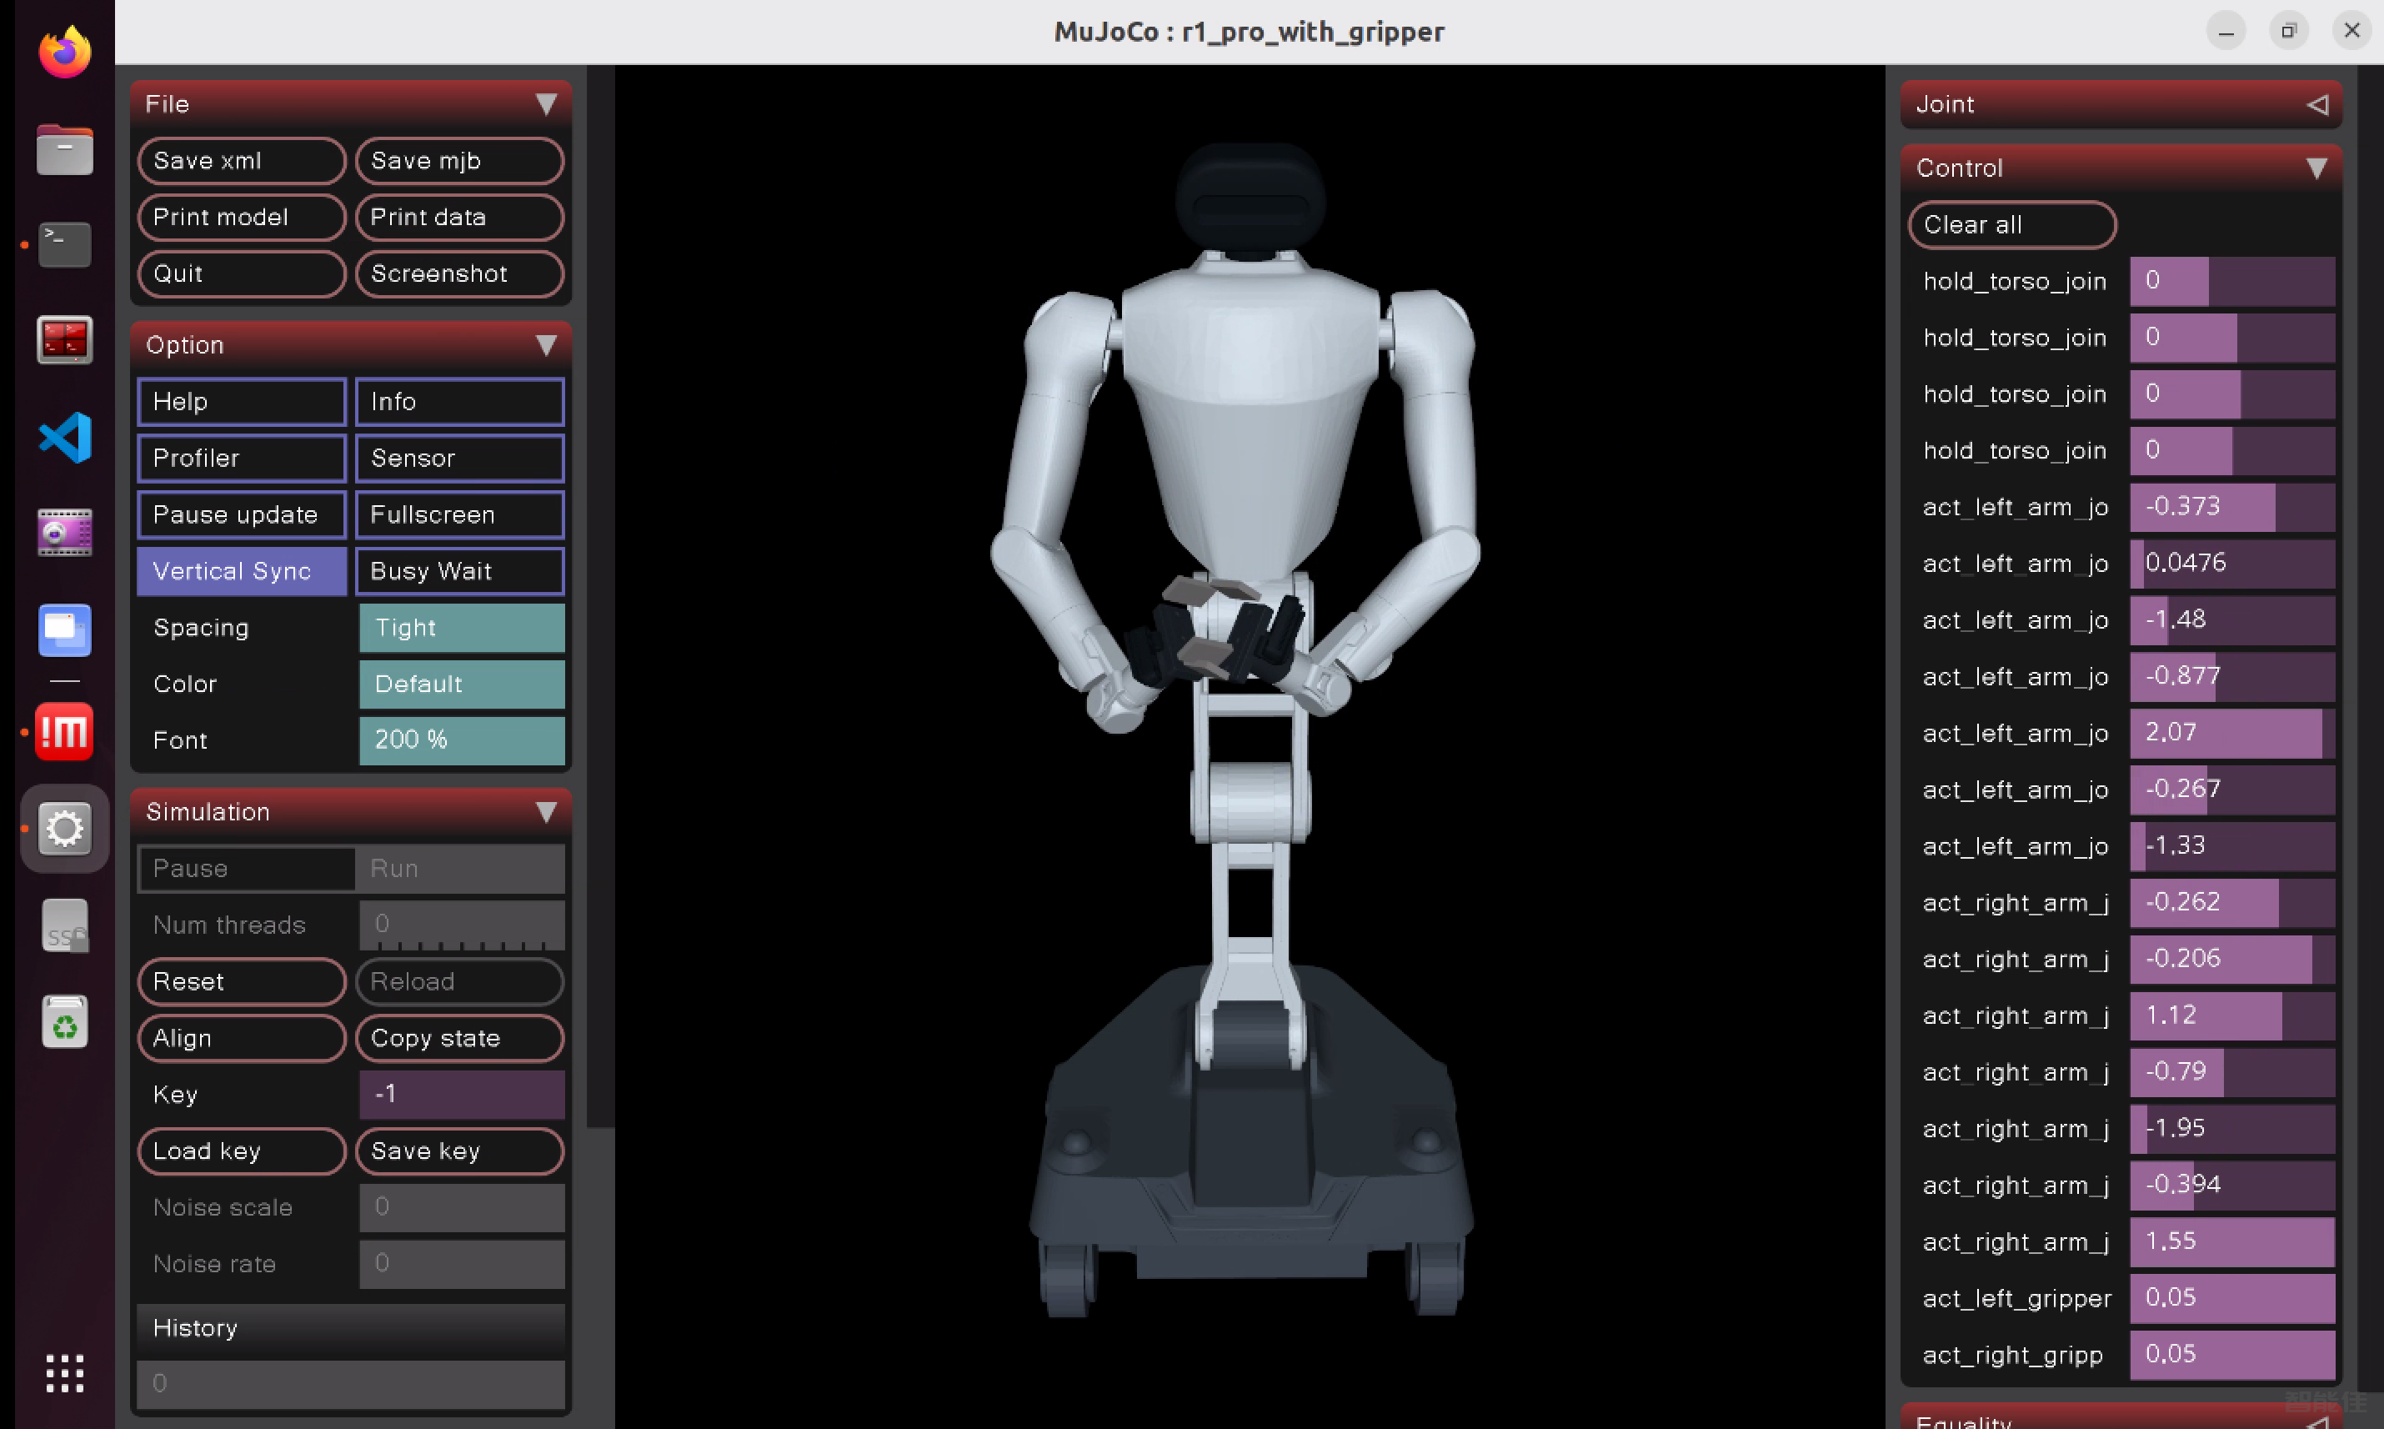Viewport: 2384px width, 1429px height.
Task: Click the control slider showing 0.0476
Action: [2233, 564]
